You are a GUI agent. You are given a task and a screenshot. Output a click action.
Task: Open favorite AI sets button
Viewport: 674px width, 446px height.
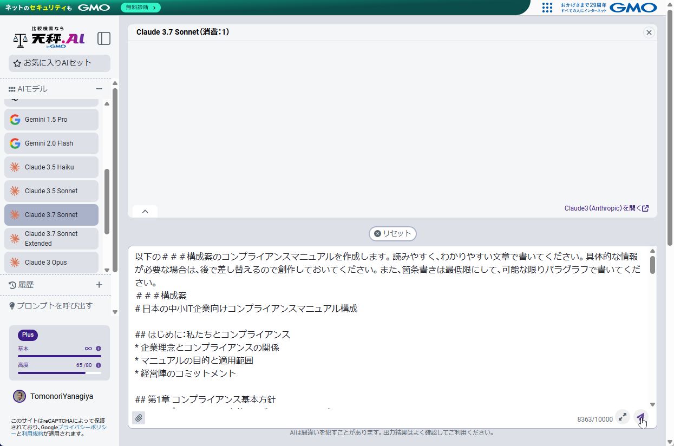tap(60, 63)
